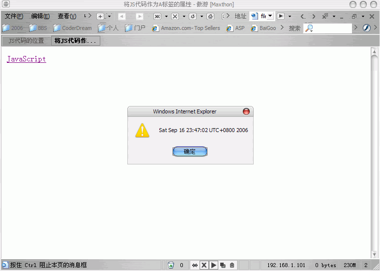Open the ASP bookmark
The height and width of the screenshot is (271, 380).
[235, 28]
